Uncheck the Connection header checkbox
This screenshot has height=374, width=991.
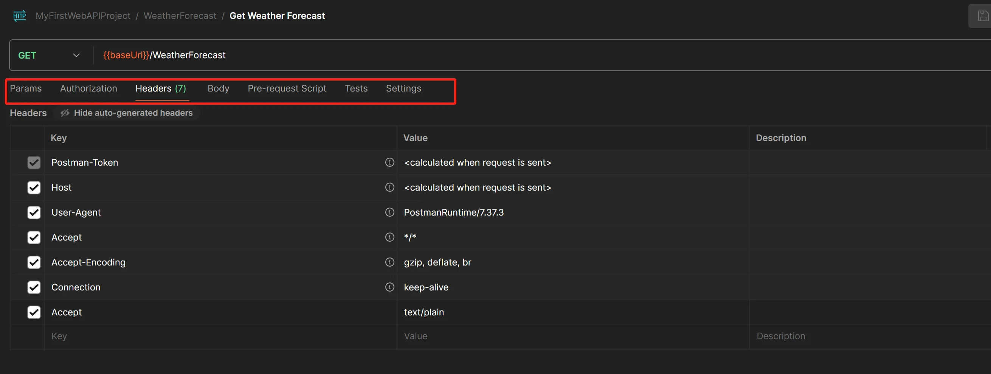pyautogui.click(x=34, y=287)
